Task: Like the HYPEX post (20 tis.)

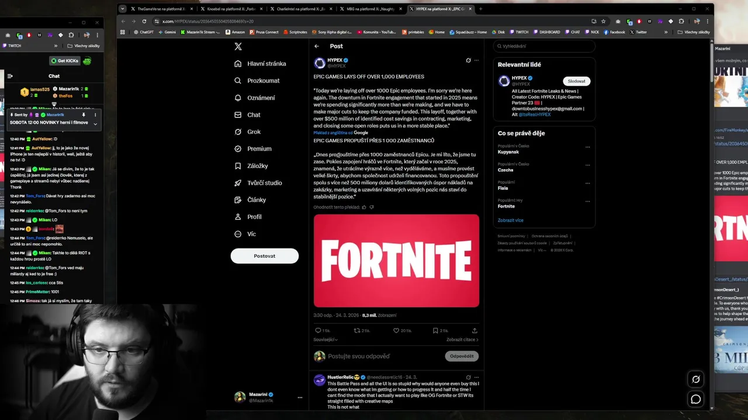Action: [x=403, y=331]
